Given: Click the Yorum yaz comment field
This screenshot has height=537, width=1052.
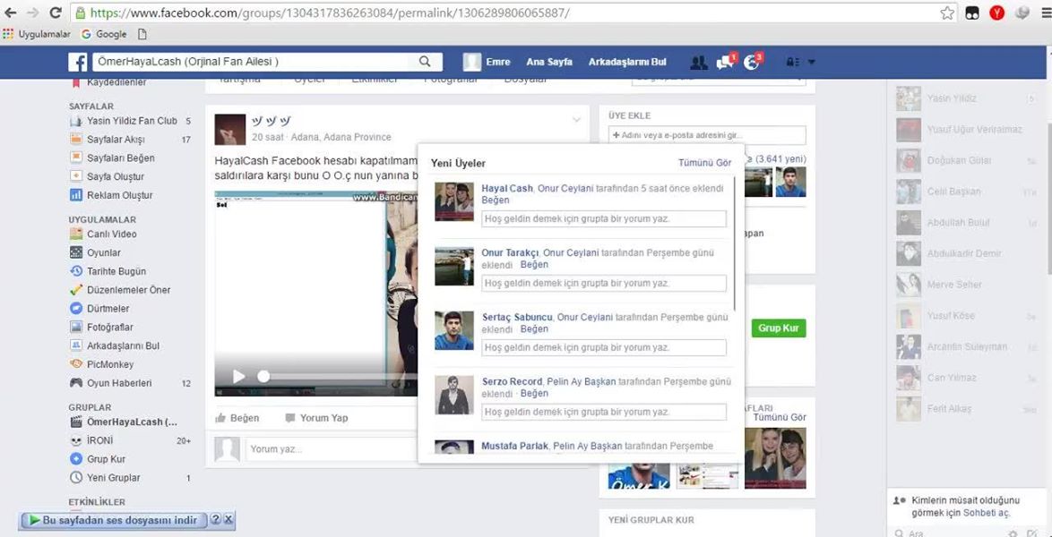Looking at the screenshot, I should pos(331,449).
